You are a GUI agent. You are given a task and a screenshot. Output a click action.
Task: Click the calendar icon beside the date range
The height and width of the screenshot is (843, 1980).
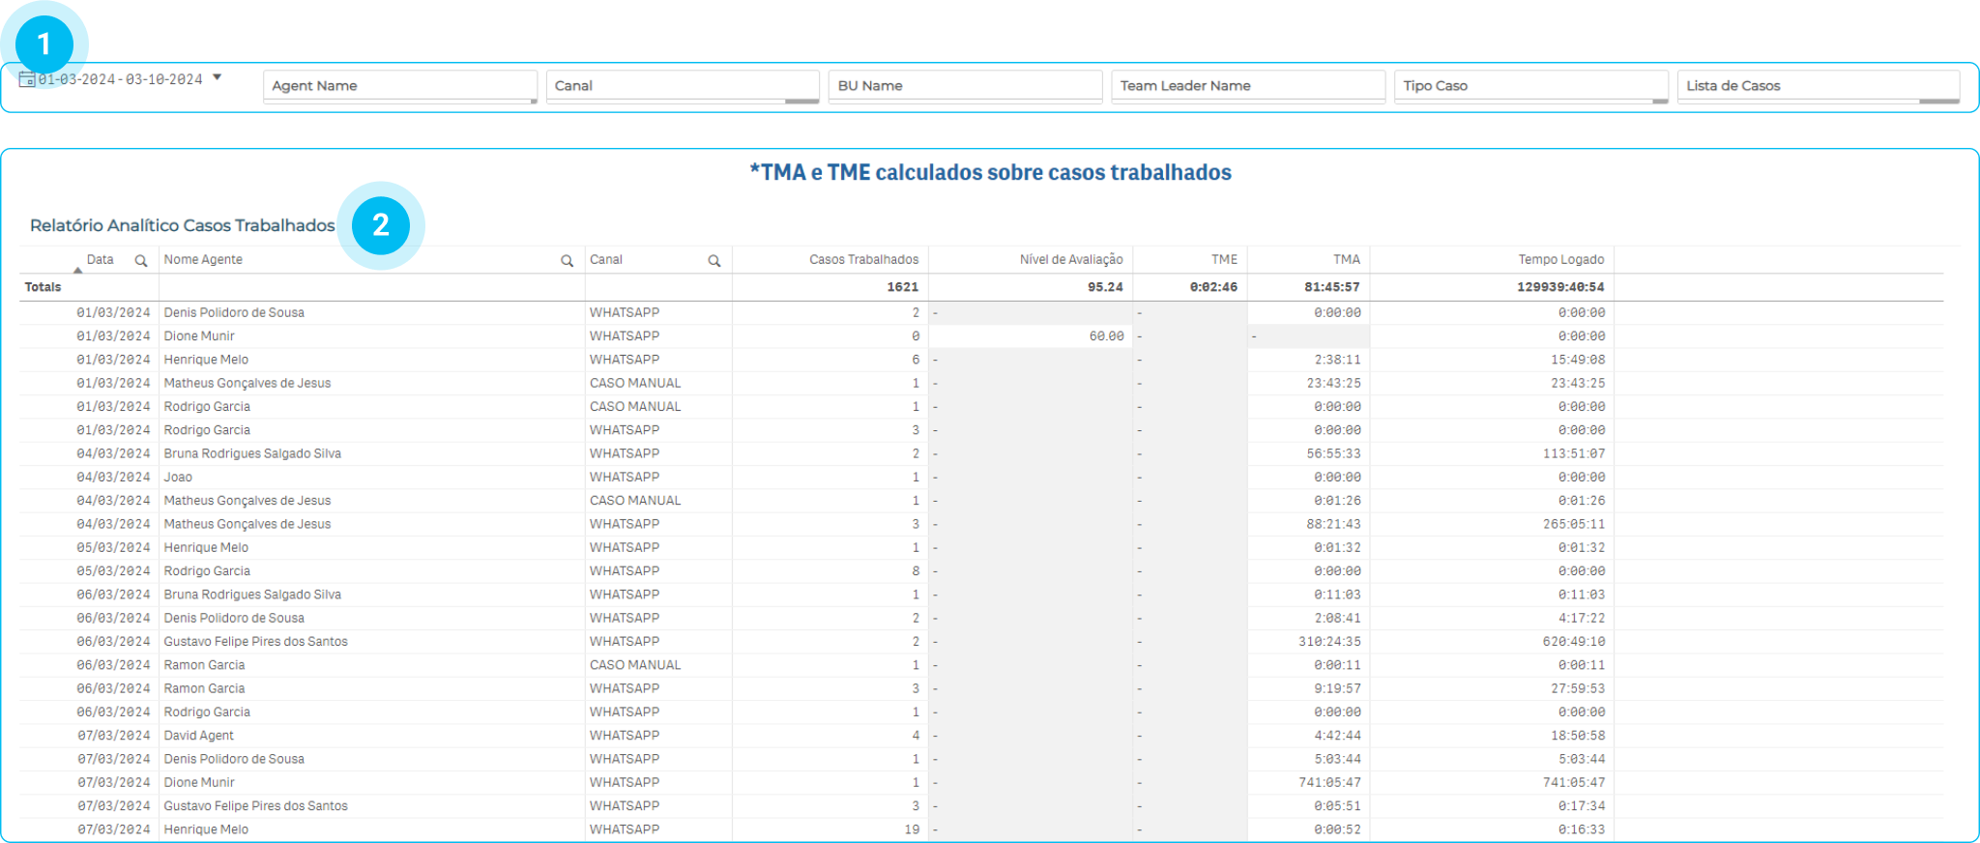pyautogui.click(x=27, y=79)
